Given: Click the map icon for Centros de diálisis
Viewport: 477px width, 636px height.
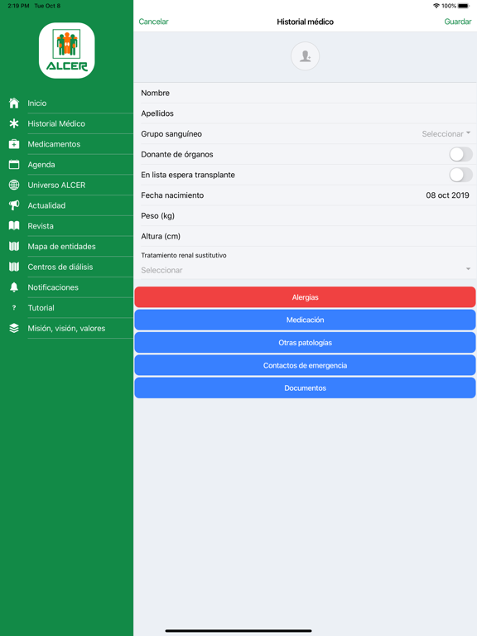Looking at the screenshot, I should click(x=14, y=267).
